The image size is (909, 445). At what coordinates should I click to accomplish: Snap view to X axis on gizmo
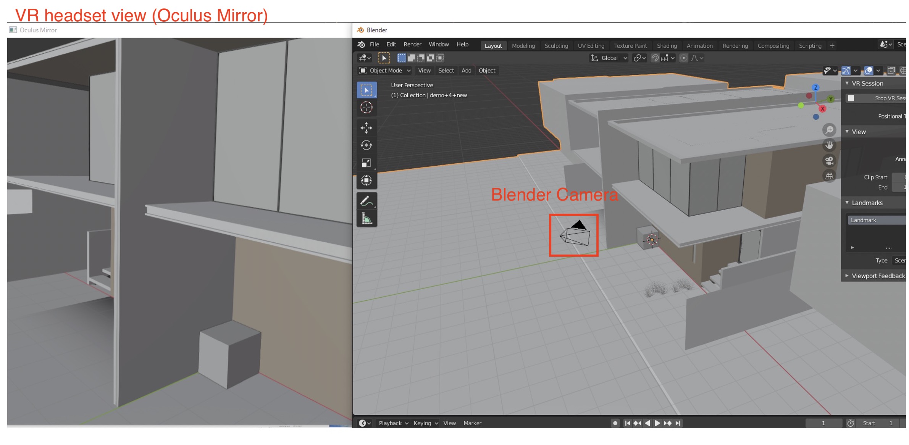822,109
